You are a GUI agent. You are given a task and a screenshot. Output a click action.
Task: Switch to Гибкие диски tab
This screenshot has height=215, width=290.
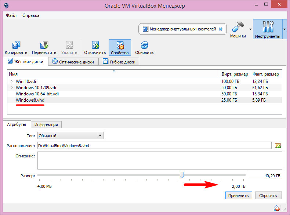tap(119, 62)
